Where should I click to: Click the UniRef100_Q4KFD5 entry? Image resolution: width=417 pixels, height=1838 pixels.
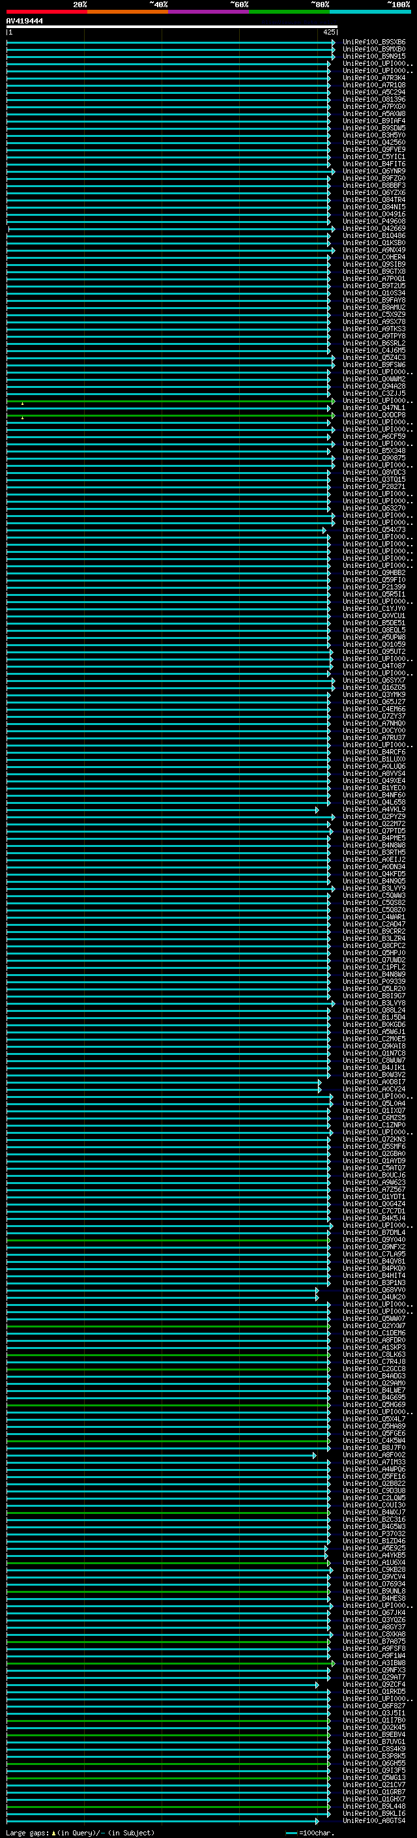point(374,874)
